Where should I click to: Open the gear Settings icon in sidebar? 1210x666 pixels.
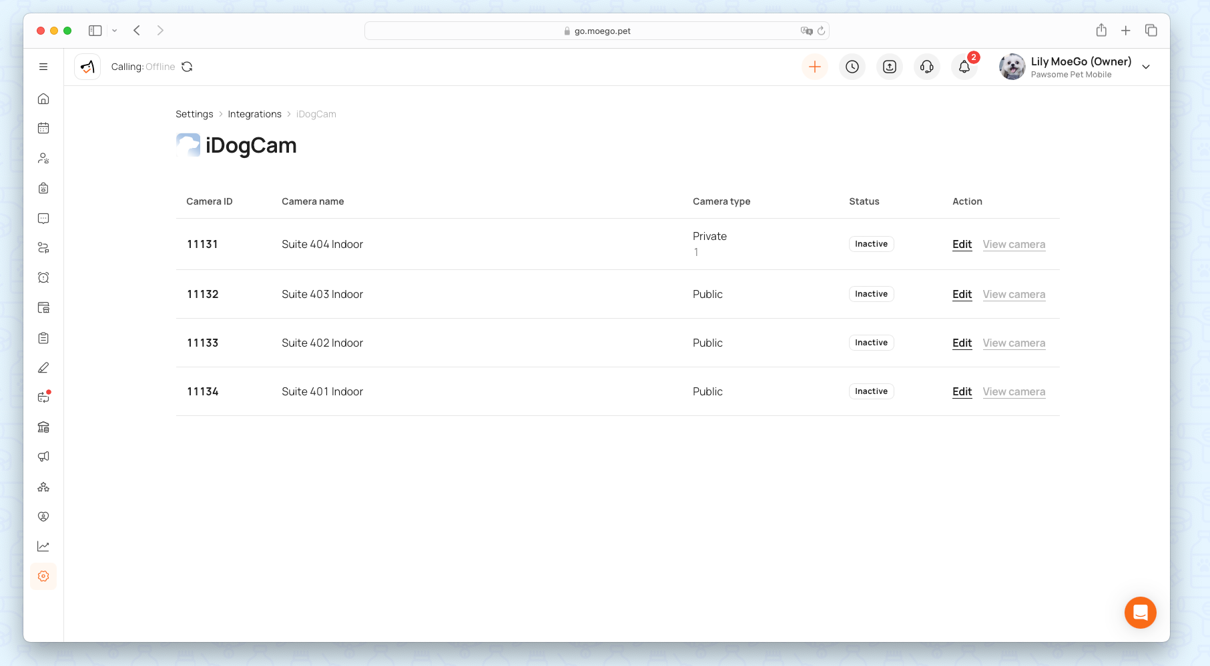click(43, 576)
